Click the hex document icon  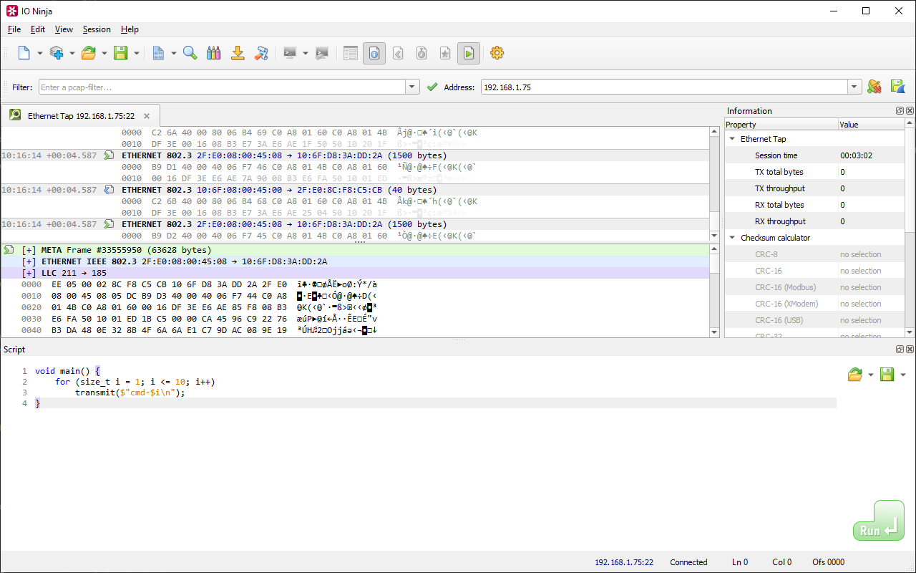(x=158, y=53)
